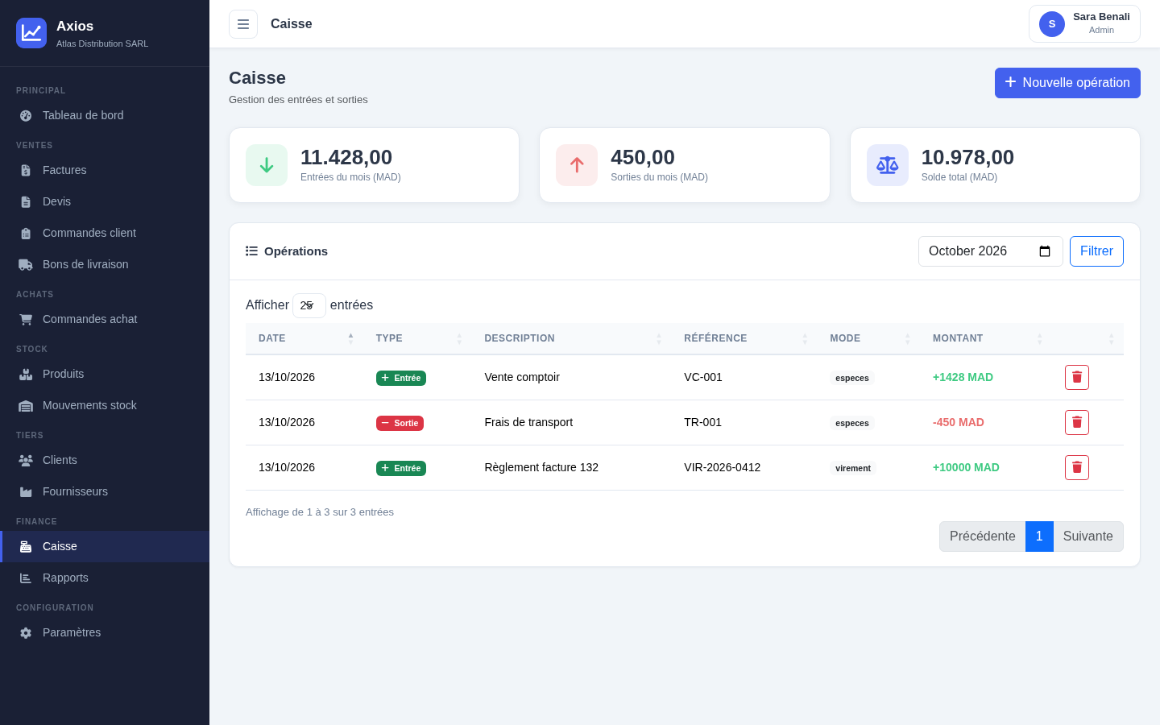Go to Devis page
Image resolution: width=1160 pixels, height=725 pixels.
pyautogui.click(x=105, y=201)
